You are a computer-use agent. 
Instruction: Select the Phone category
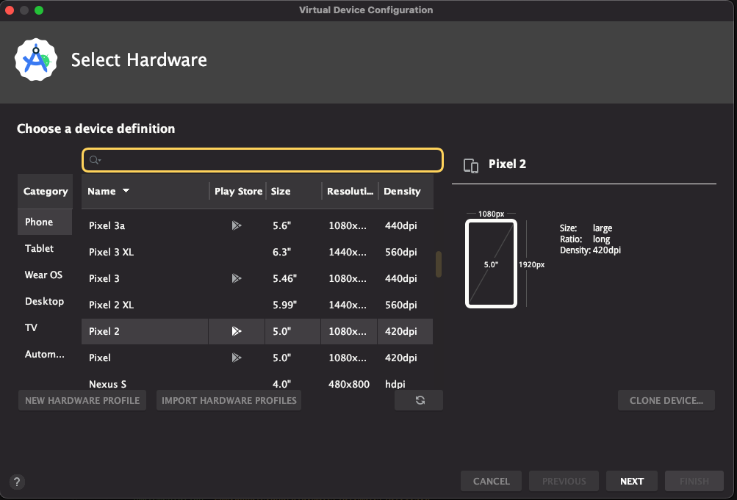(x=45, y=222)
